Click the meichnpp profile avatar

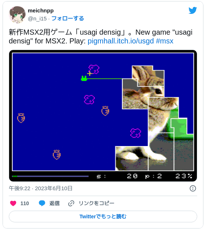pyautogui.click(x=17, y=15)
